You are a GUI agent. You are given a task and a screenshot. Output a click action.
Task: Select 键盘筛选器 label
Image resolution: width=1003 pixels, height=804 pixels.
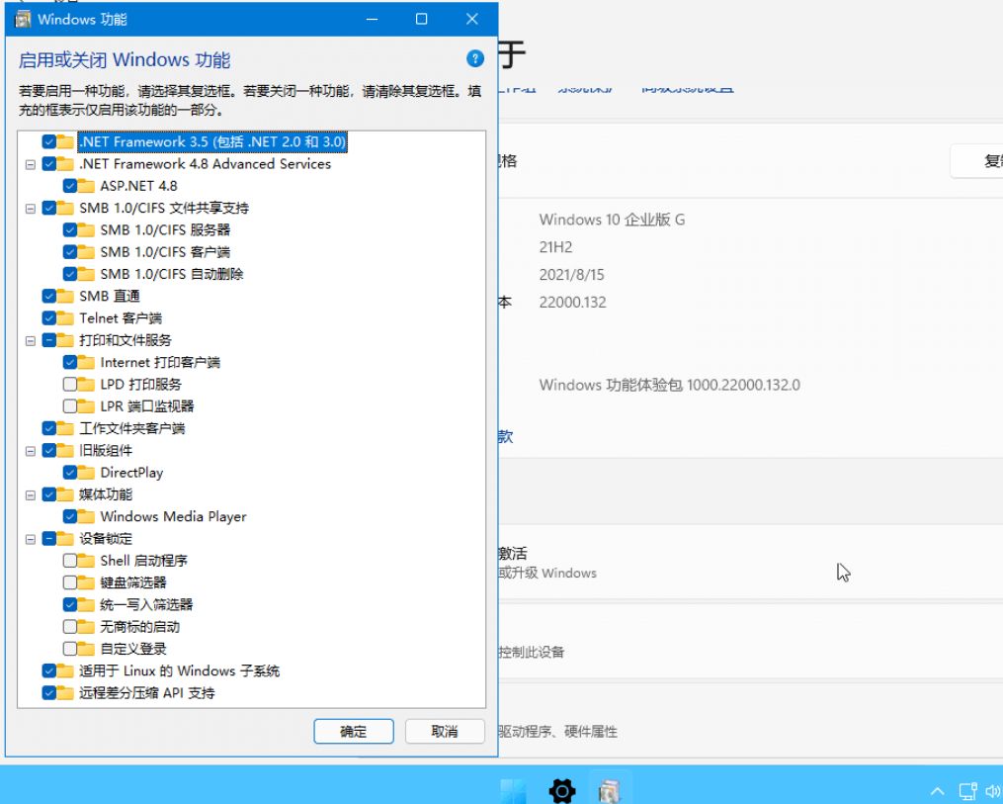(x=133, y=582)
